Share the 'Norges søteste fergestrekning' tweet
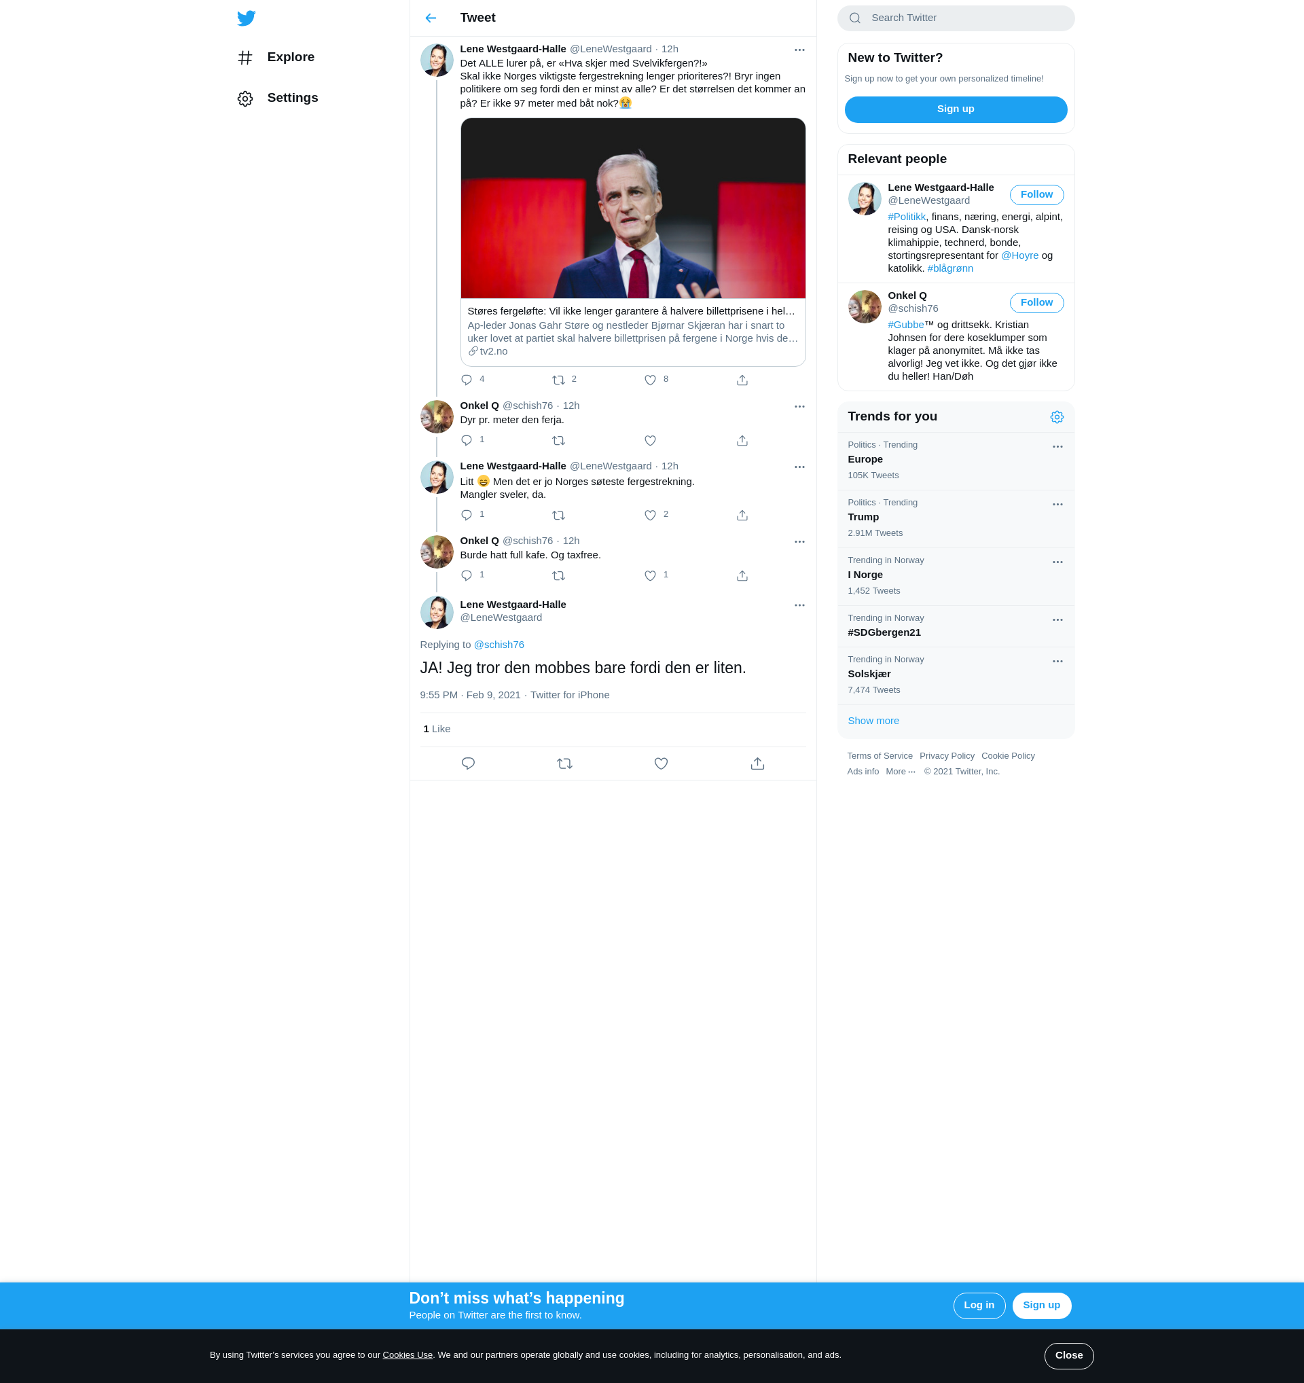This screenshot has width=1304, height=1383. point(742,515)
